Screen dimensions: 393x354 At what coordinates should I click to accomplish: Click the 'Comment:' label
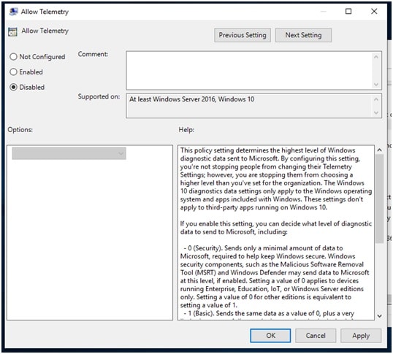tap(93, 54)
